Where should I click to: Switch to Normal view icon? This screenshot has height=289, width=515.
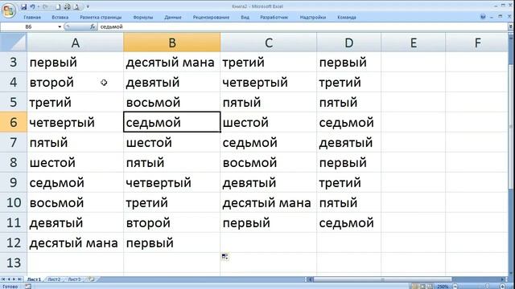click(x=415, y=287)
